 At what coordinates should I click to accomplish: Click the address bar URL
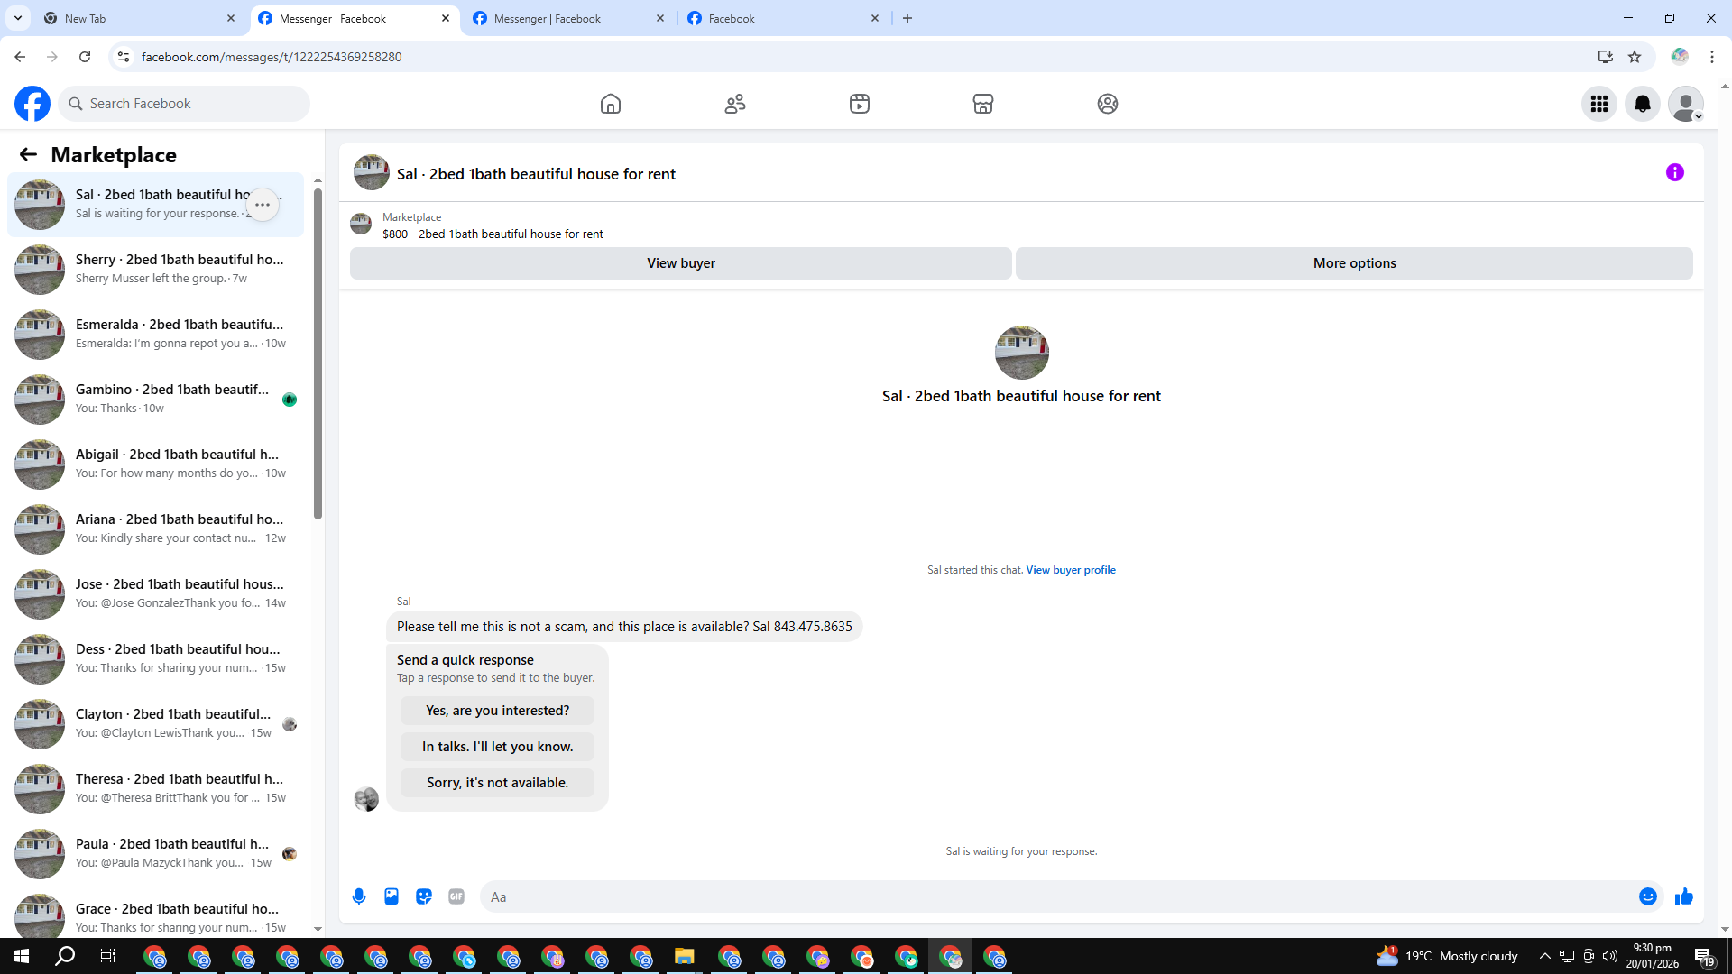point(272,57)
